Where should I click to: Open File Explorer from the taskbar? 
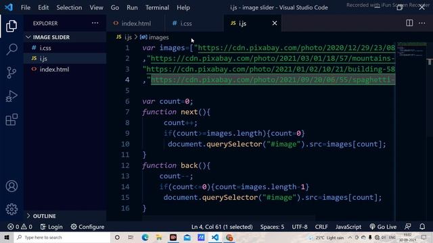pyautogui.click(x=159, y=238)
